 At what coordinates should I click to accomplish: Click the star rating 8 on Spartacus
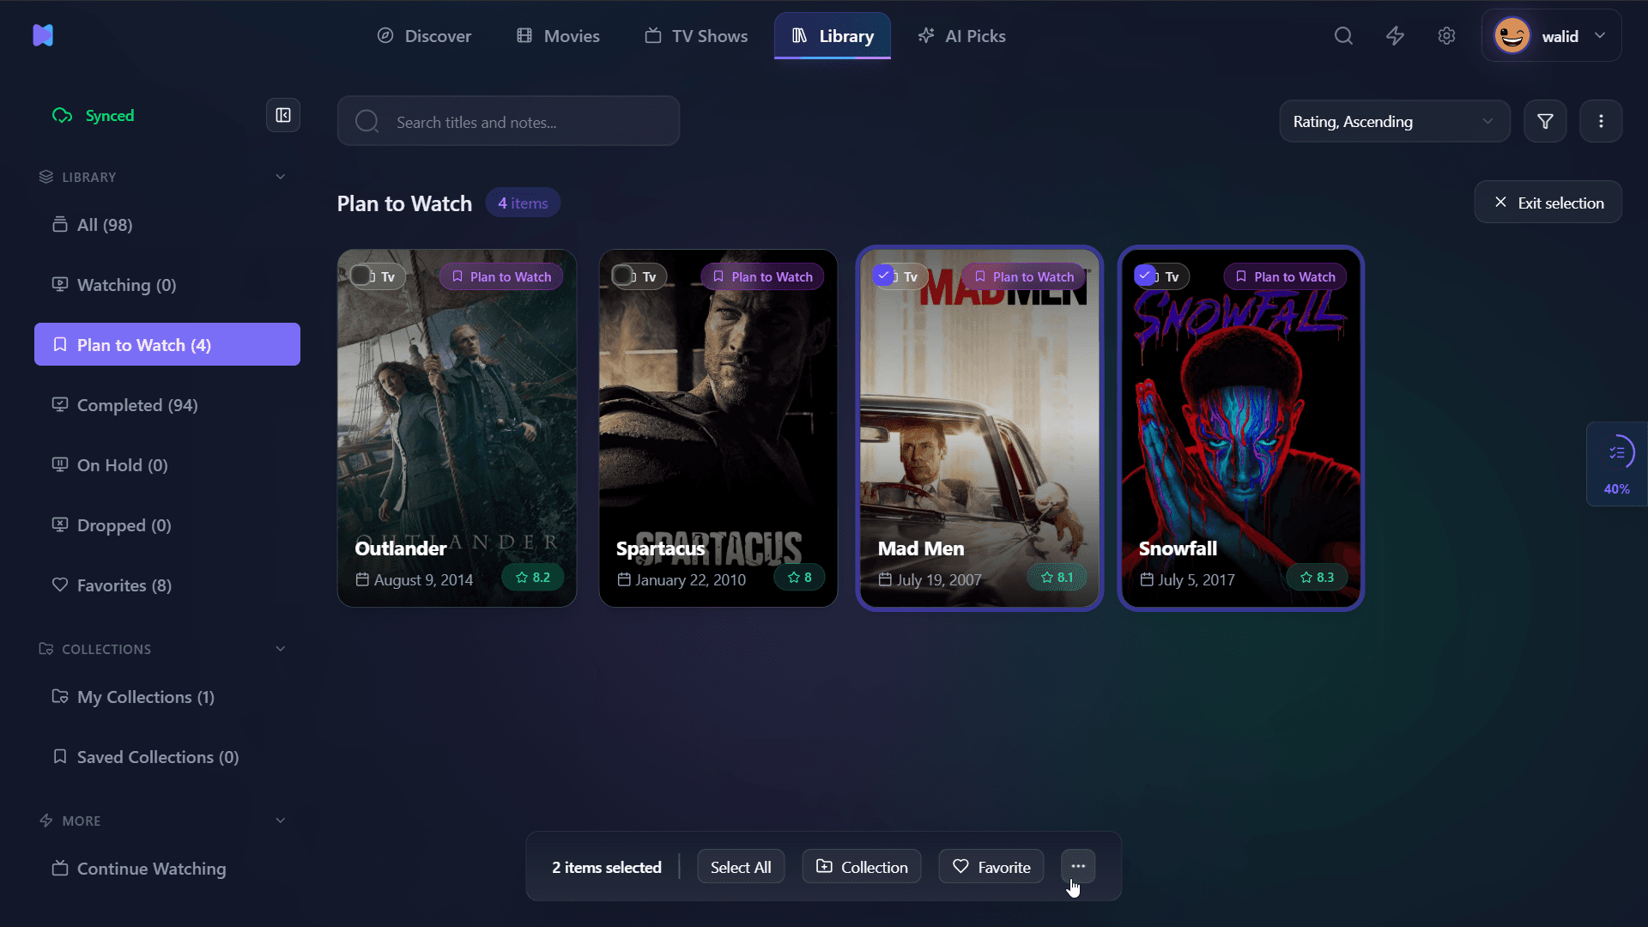[x=799, y=578]
